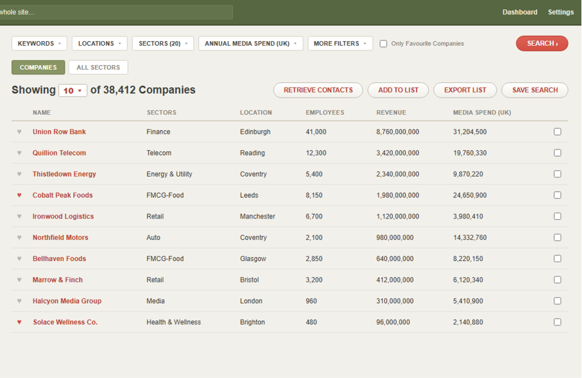Favourite Quillion Telecom with heart icon
The width and height of the screenshot is (582, 378).
19,153
